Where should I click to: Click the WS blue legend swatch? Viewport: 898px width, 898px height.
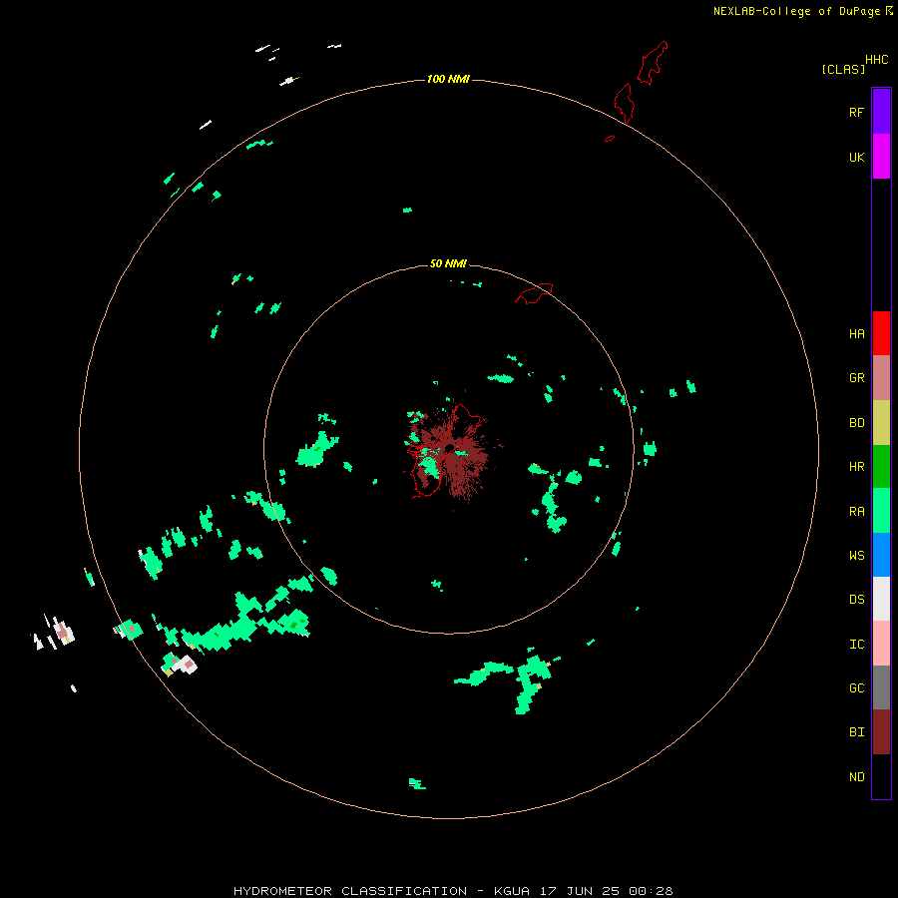point(881,555)
